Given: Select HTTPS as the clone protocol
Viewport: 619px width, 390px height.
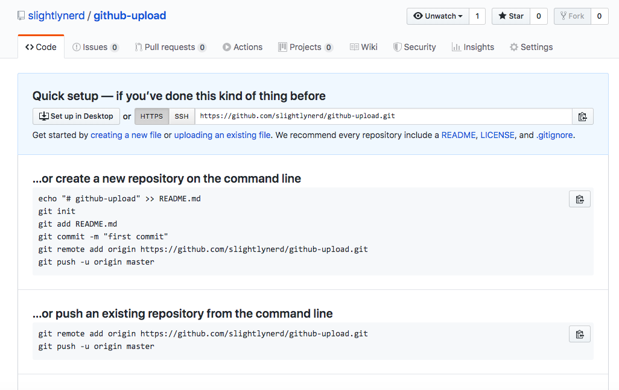Looking at the screenshot, I should tap(151, 116).
